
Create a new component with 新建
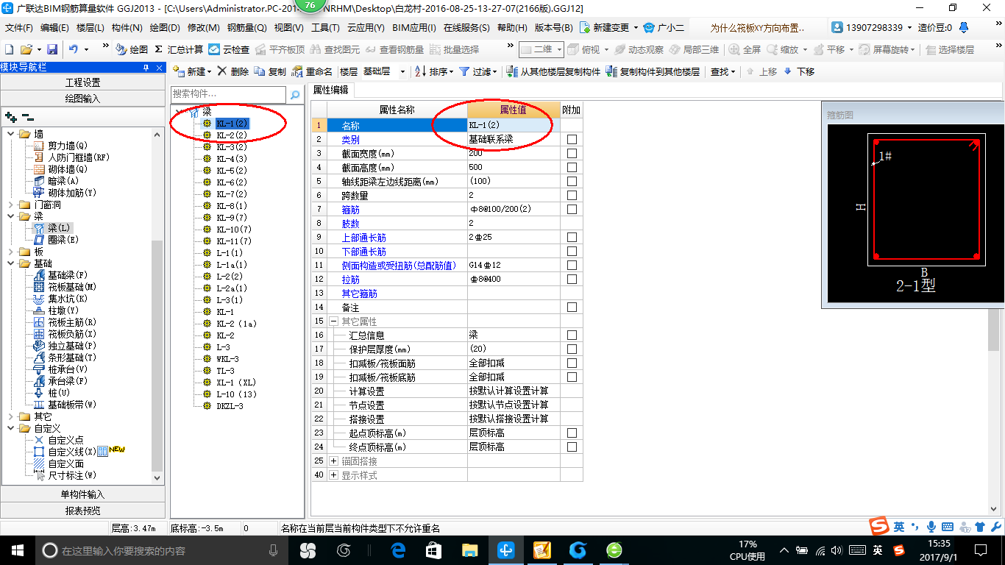click(191, 71)
